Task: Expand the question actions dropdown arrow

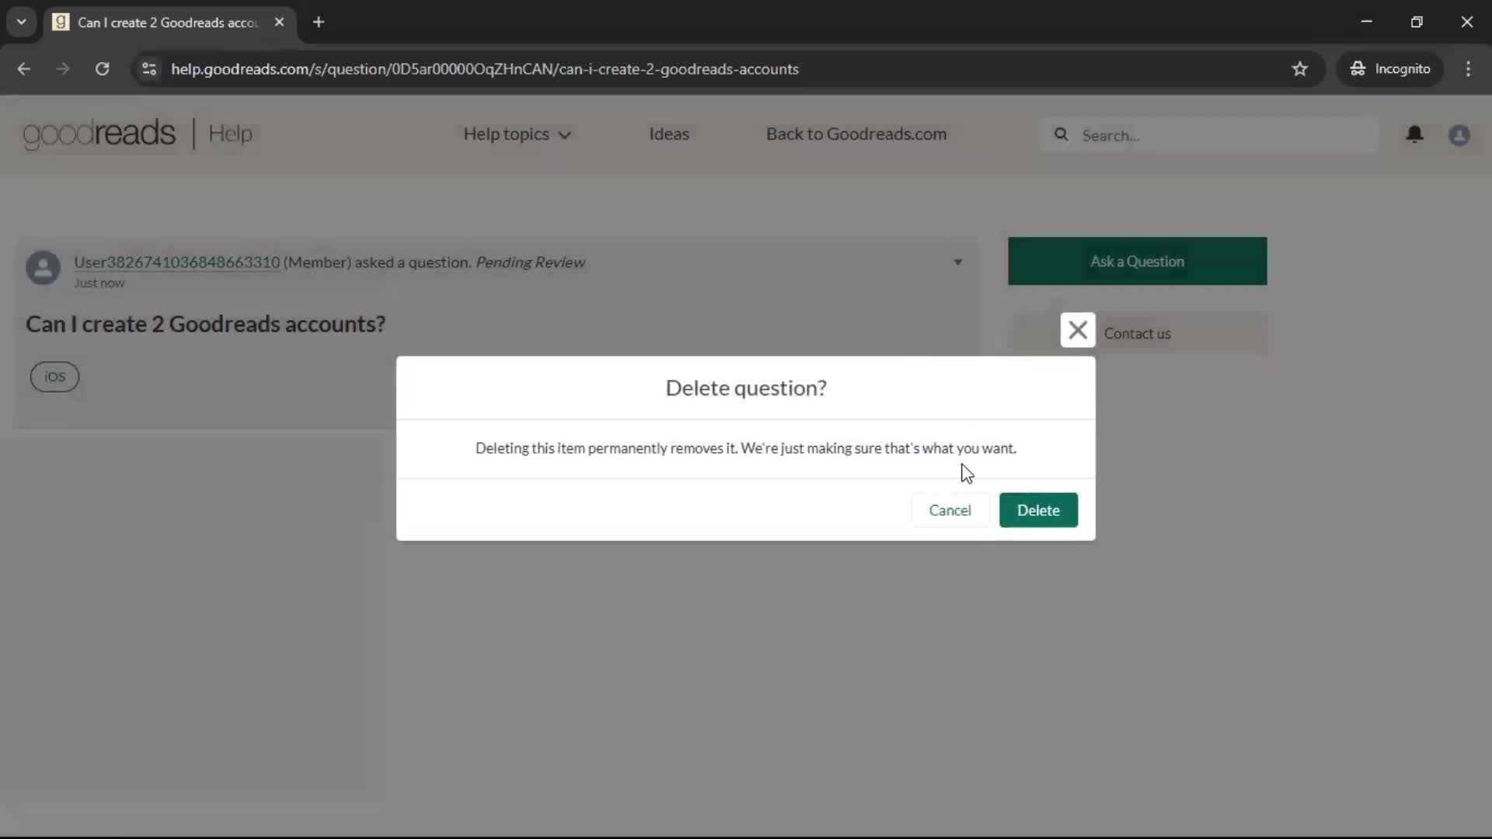Action: pyautogui.click(x=957, y=263)
